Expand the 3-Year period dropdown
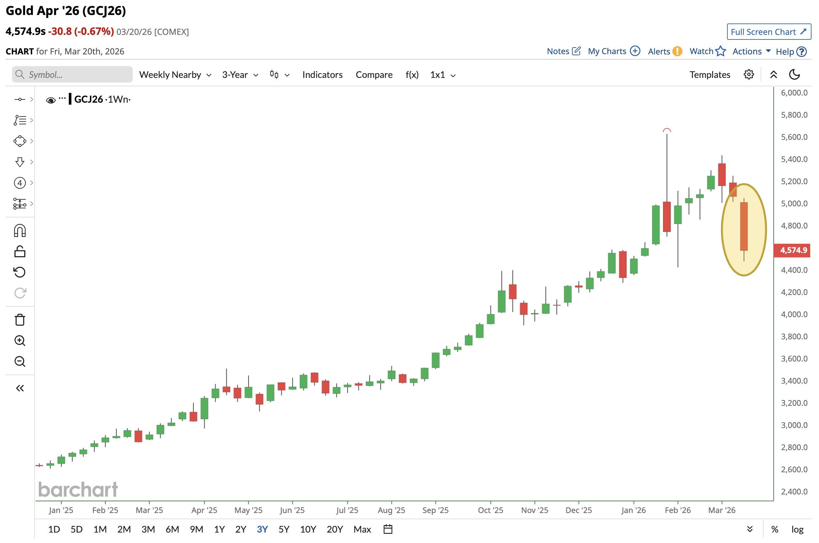This screenshot has width=819, height=543. point(240,75)
